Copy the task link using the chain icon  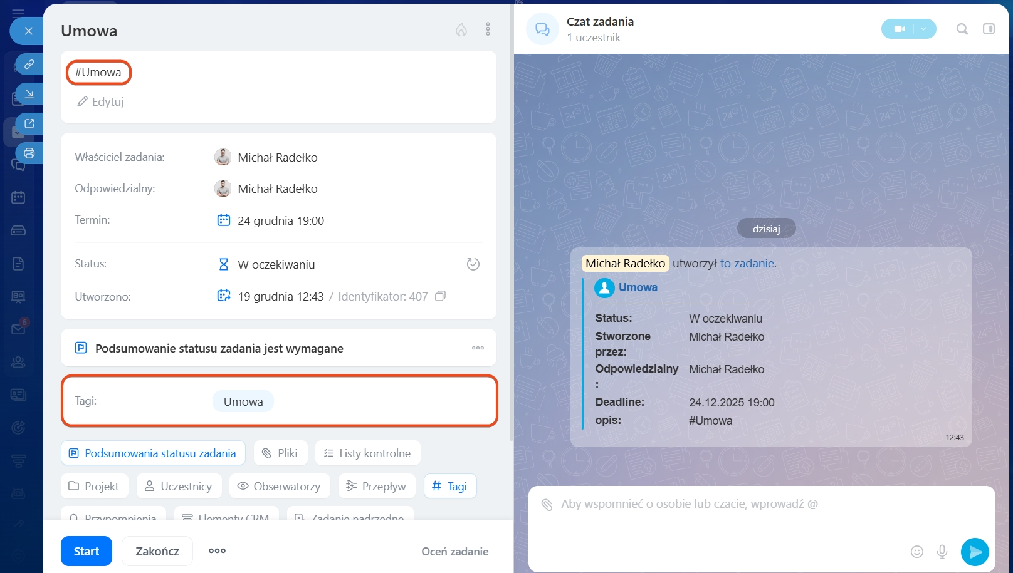29,64
